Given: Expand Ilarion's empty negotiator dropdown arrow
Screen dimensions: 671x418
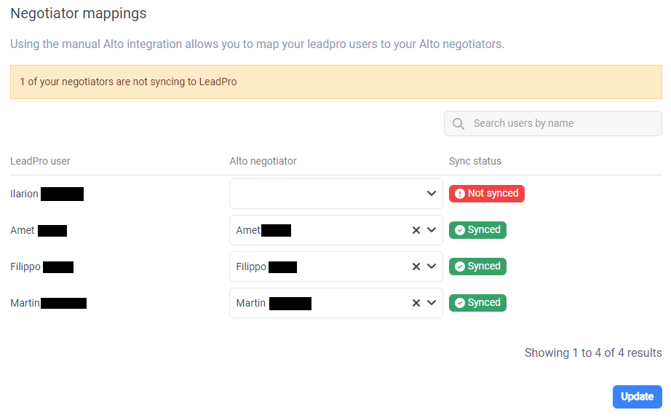Looking at the screenshot, I should [432, 194].
